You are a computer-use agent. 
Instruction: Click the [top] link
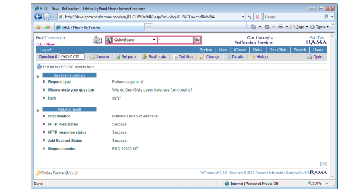pyautogui.click(x=324, y=164)
